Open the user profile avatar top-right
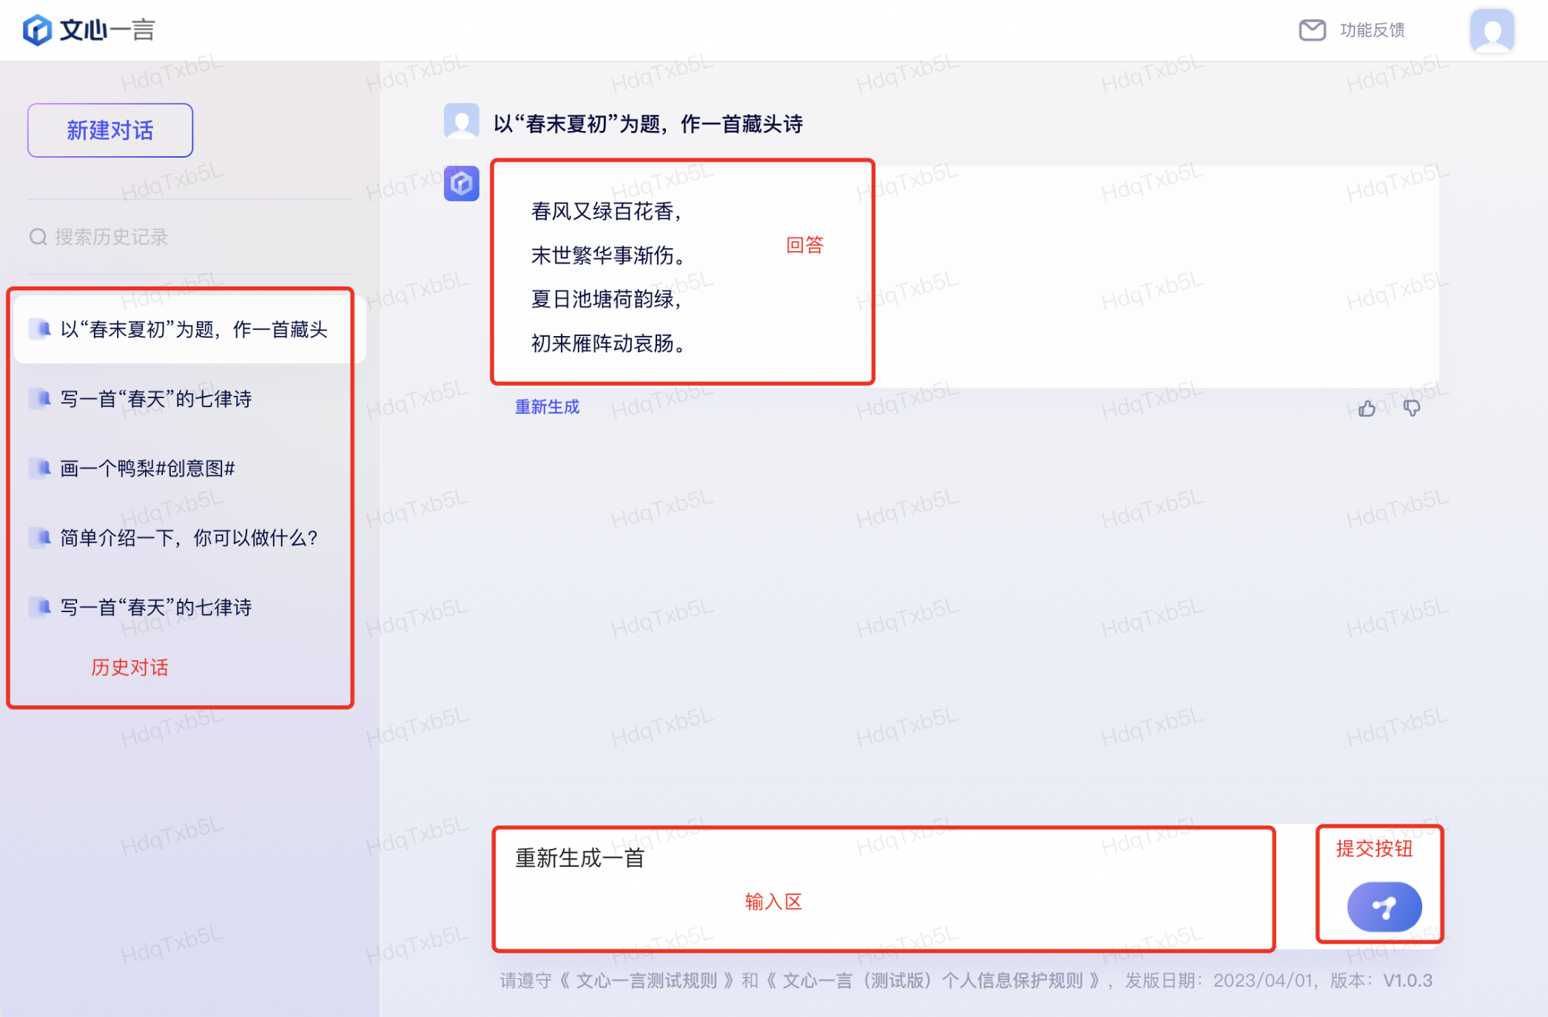This screenshot has height=1017, width=1548. point(1491,31)
